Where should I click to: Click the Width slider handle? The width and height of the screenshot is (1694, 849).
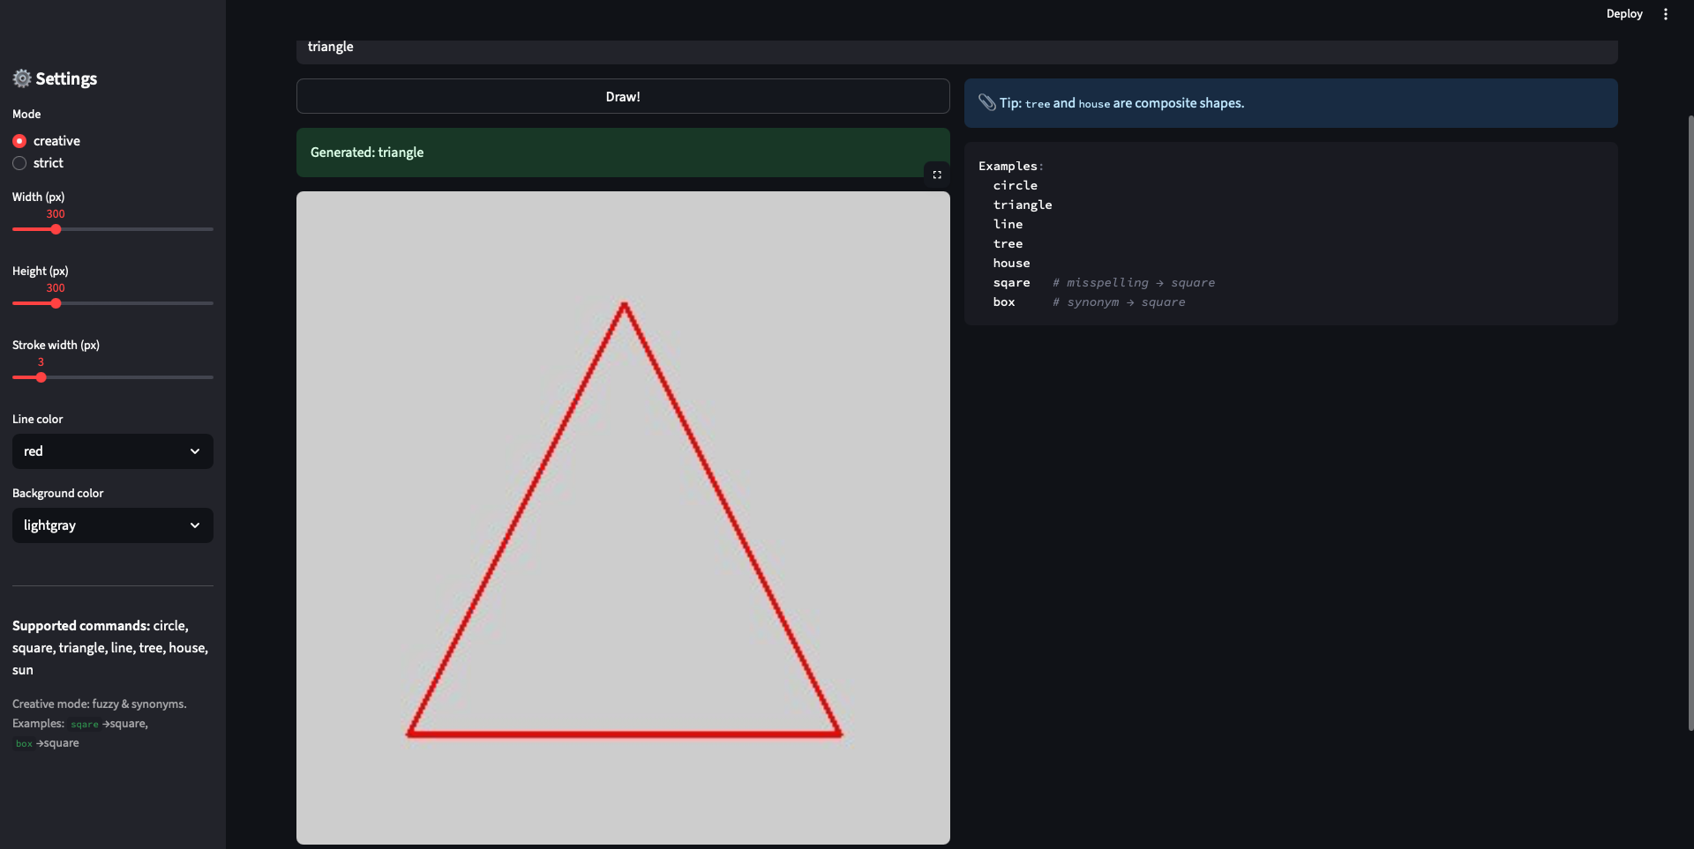[x=56, y=229]
